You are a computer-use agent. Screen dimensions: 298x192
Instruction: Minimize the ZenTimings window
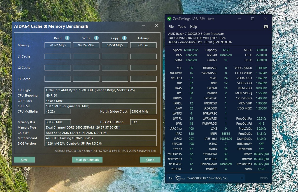(240, 19)
